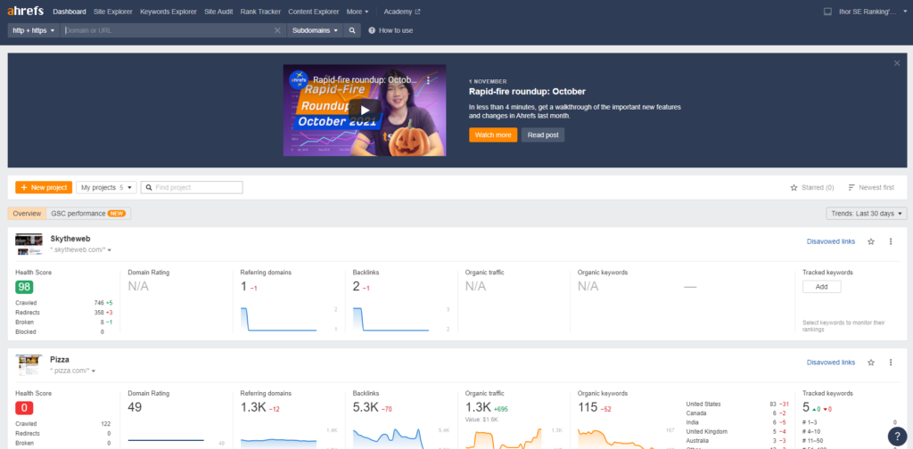
Task: Open the Academy external link
Action: coord(402,12)
